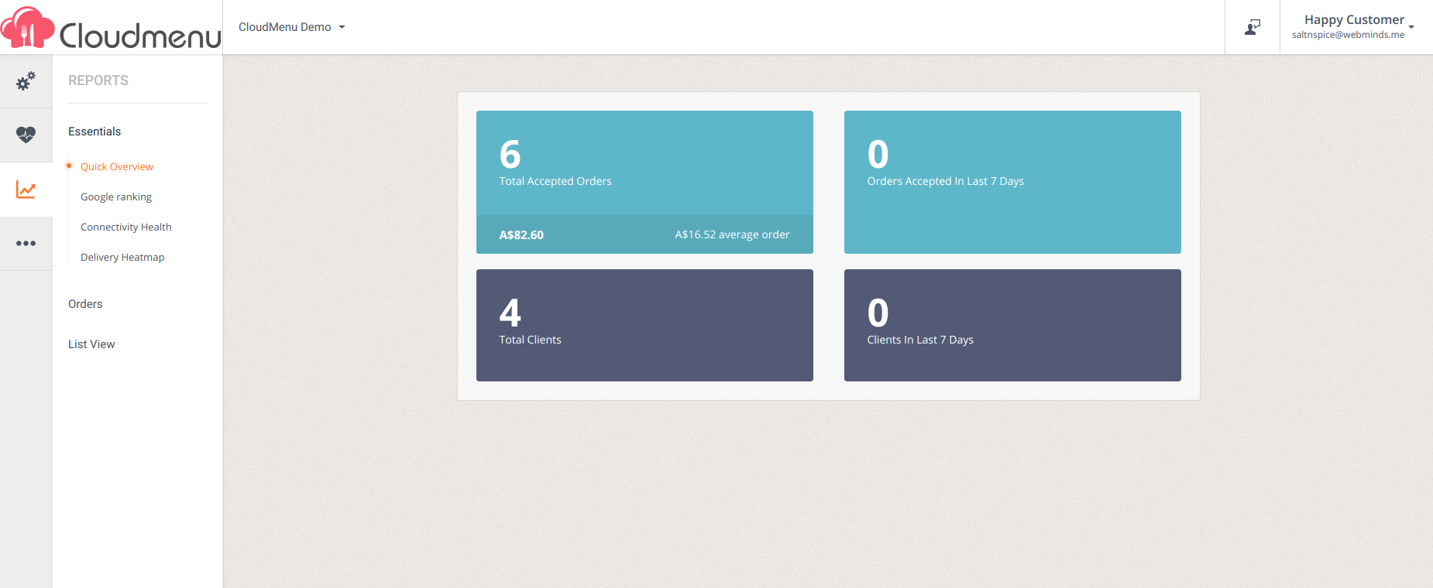The height and width of the screenshot is (588, 1433).
Task: Open the setup gears sidebar icon
Action: [x=26, y=81]
